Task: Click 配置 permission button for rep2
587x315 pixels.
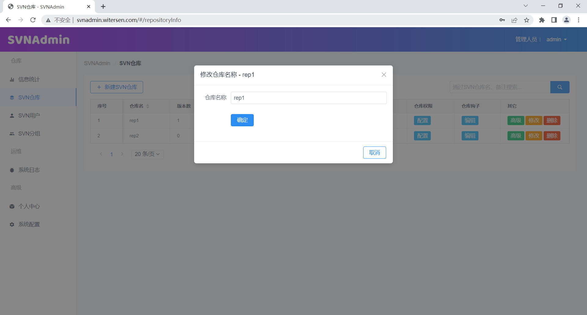Action: pyautogui.click(x=422, y=136)
